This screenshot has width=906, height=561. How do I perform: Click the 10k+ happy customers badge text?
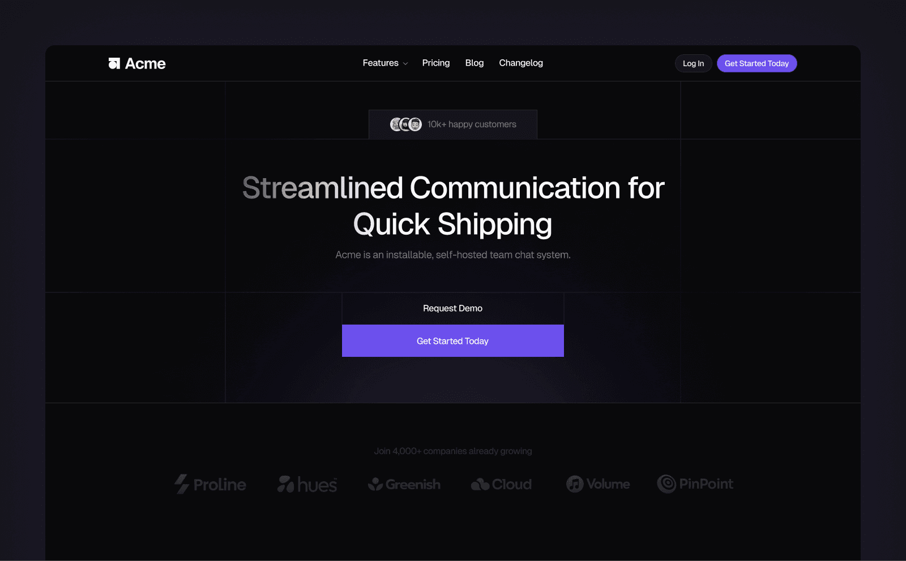pyautogui.click(x=472, y=124)
